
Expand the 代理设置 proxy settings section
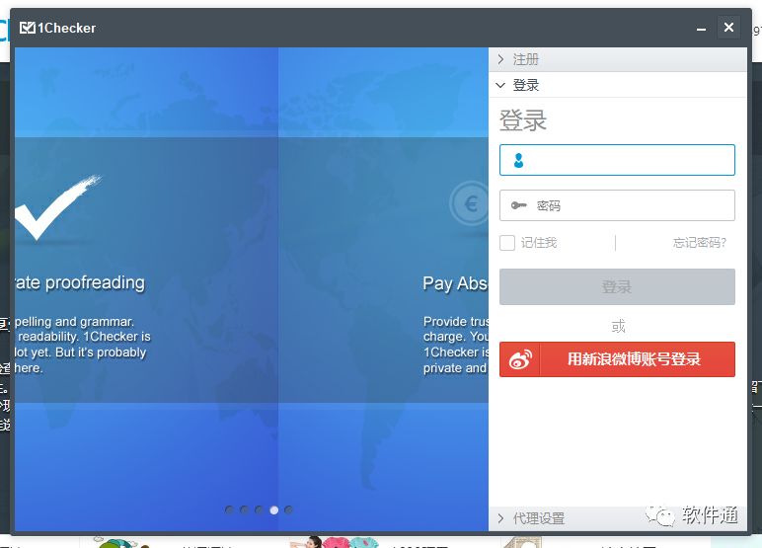point(617,518)
